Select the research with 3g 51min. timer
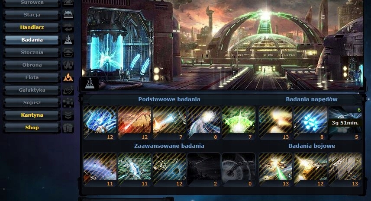 (345, 123)
